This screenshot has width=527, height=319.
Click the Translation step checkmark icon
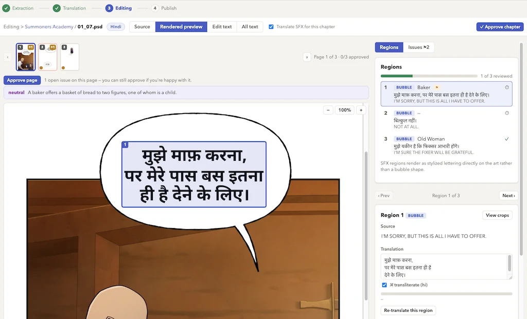click(57, 8)
